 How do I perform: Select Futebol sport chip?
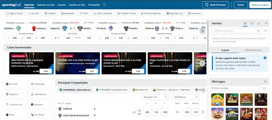pos(50,13)
